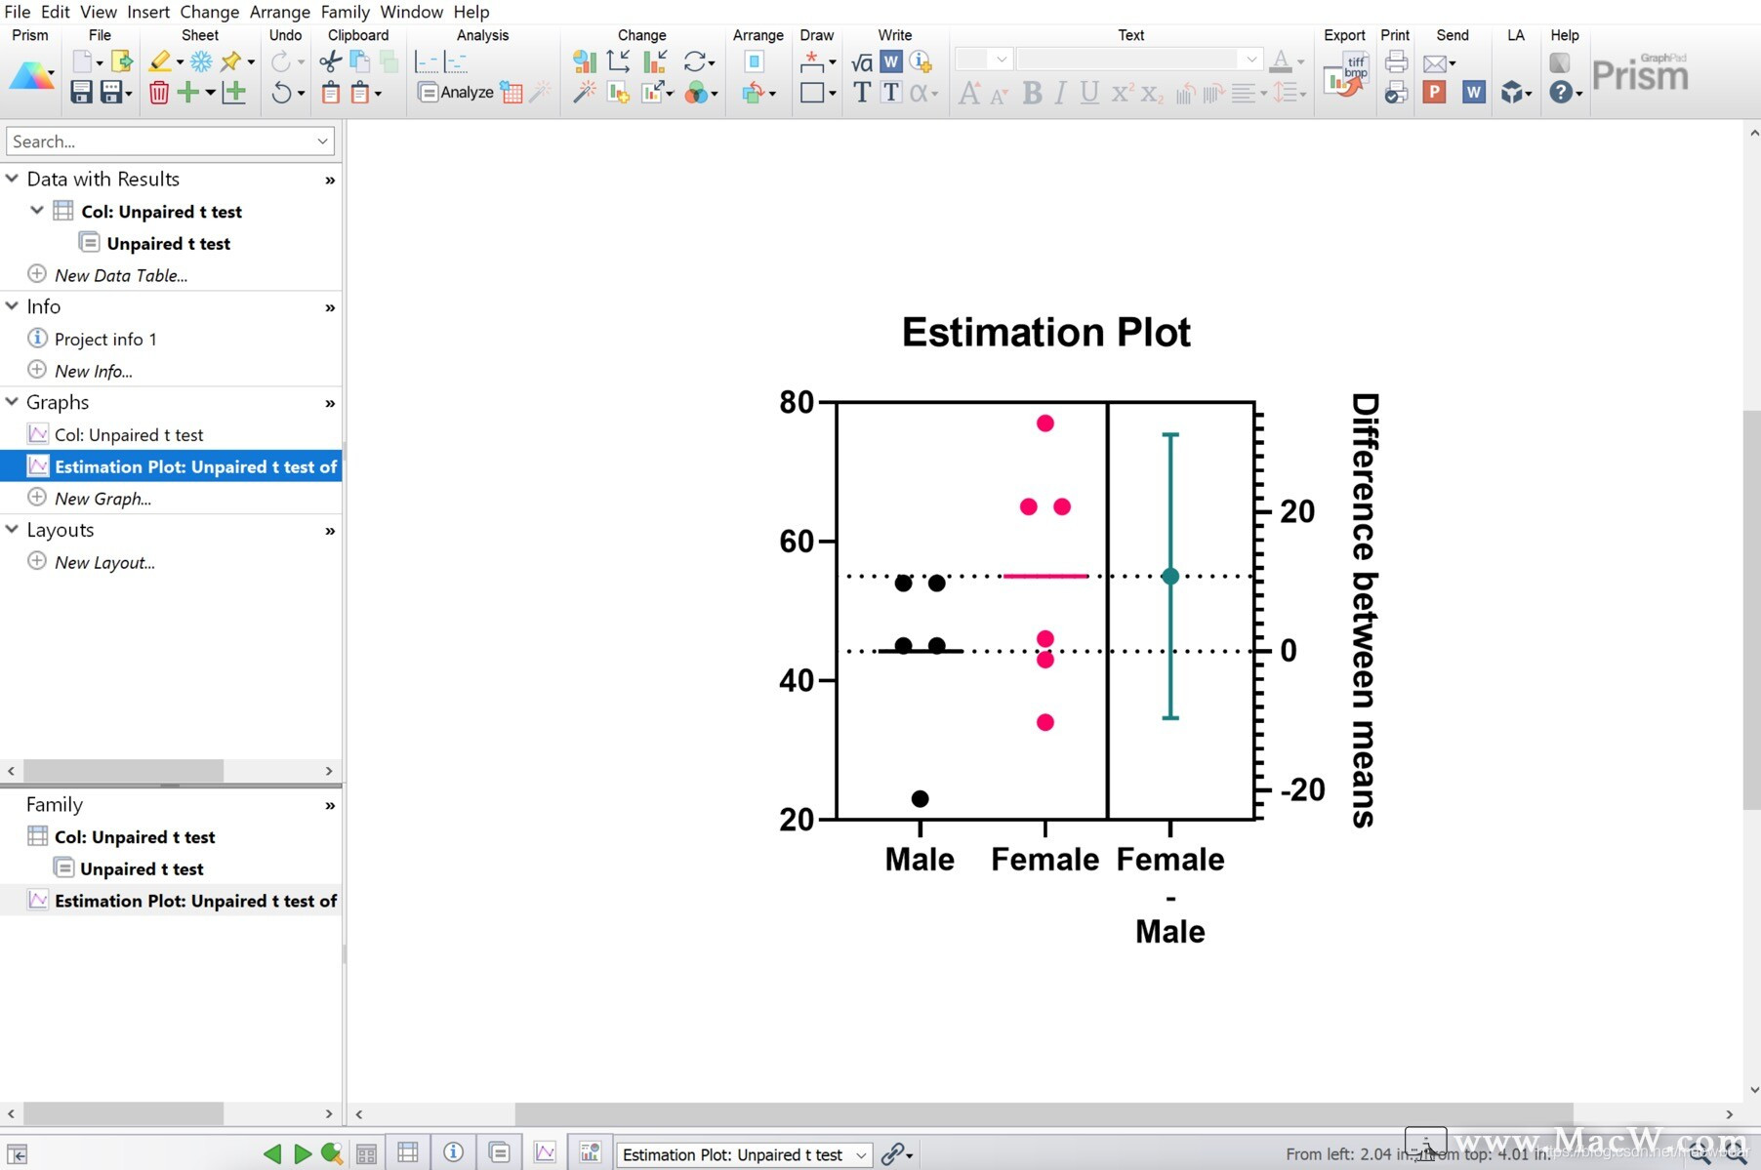Viewport: 1761px width, 1170px height.
Task: Click the scissors Cut icon
Action: tap(330, 61)
